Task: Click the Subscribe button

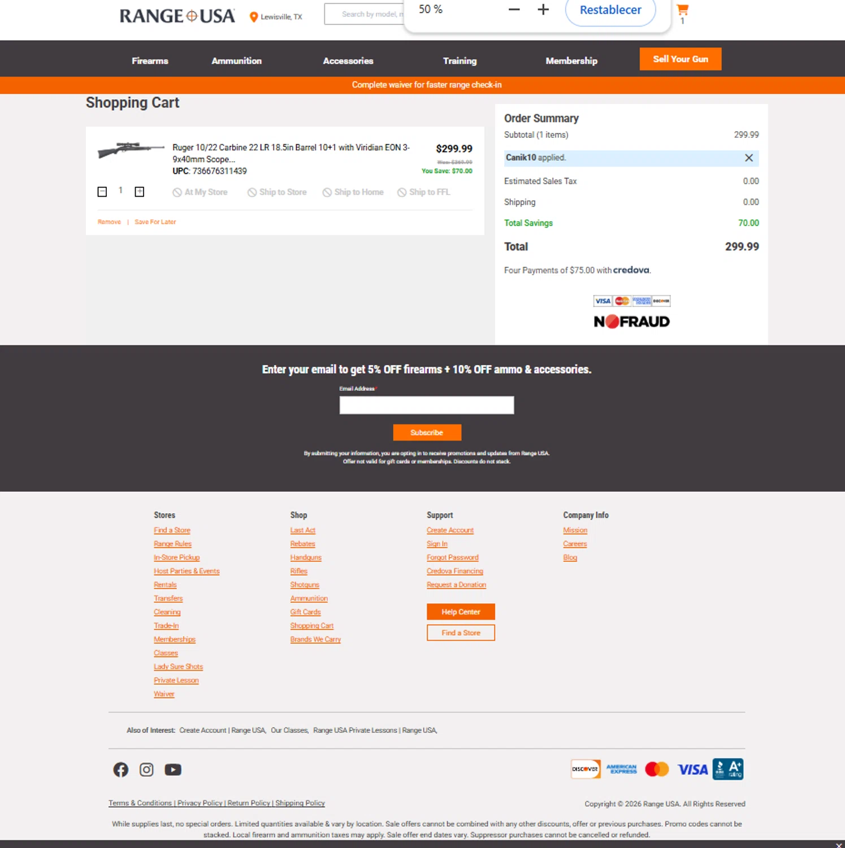Action: click(427, 432)
